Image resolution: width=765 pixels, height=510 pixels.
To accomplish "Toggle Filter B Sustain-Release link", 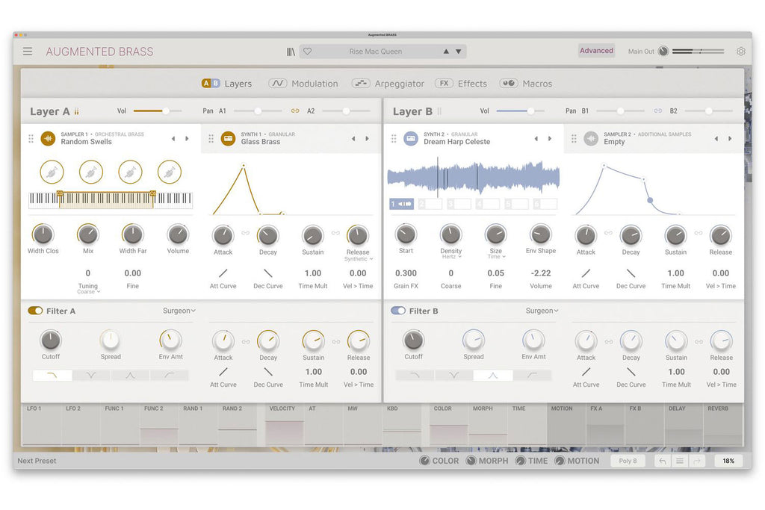I will click(699, 342).
